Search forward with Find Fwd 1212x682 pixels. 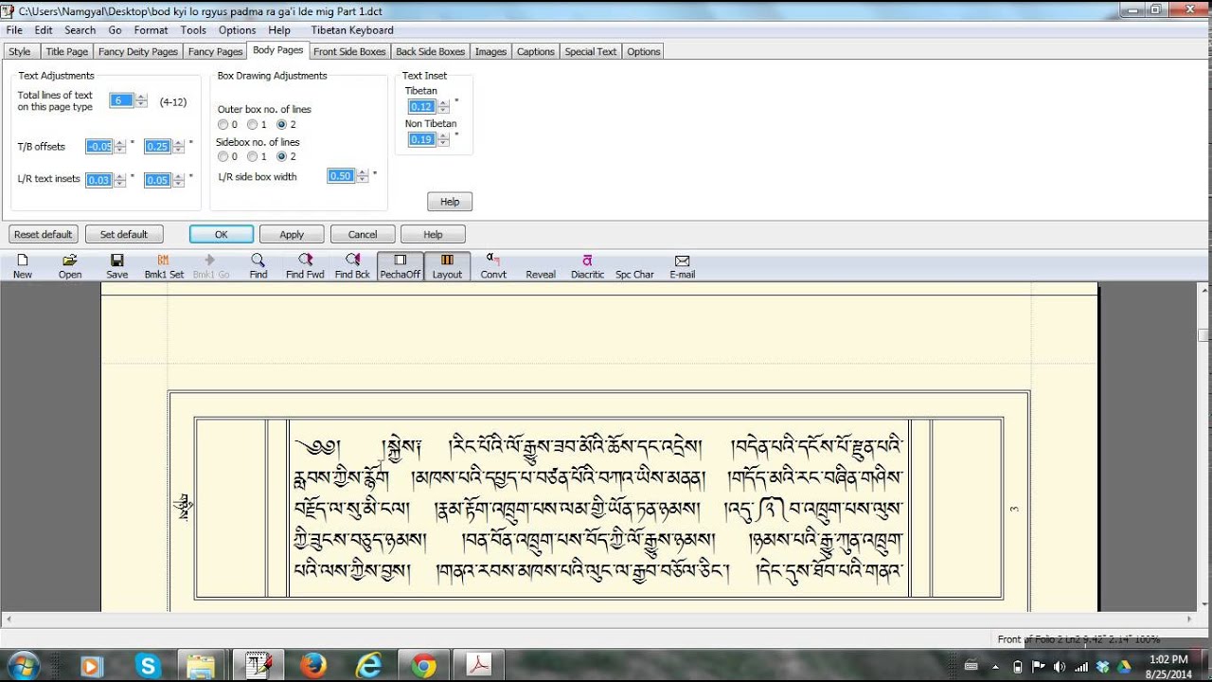coord(305,266)
